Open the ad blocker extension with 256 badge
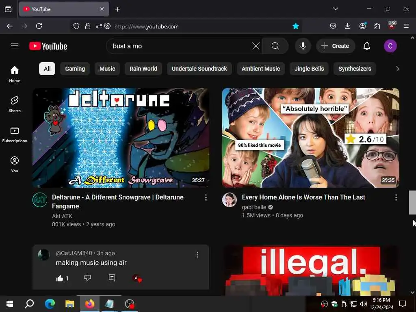This screenshot has width=416, height=312. point(392,25)
